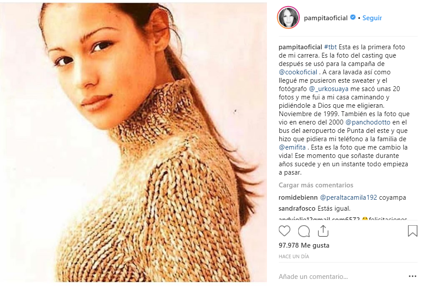422x289 pixels.
Task: View the 97.978 Me gusta likes list
Action: (304, 245)
